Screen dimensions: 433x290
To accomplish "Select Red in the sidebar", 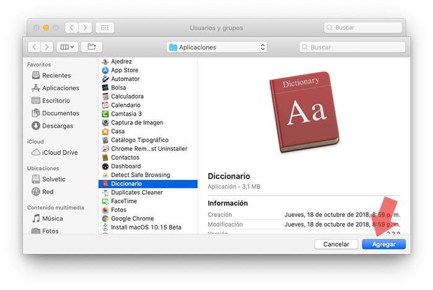I will [x=43, y=192].
